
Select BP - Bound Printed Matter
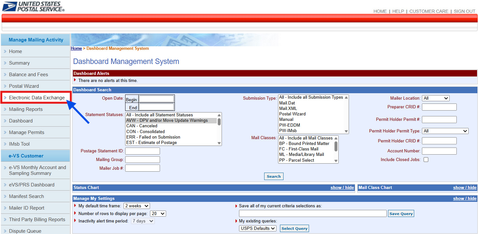306,144
